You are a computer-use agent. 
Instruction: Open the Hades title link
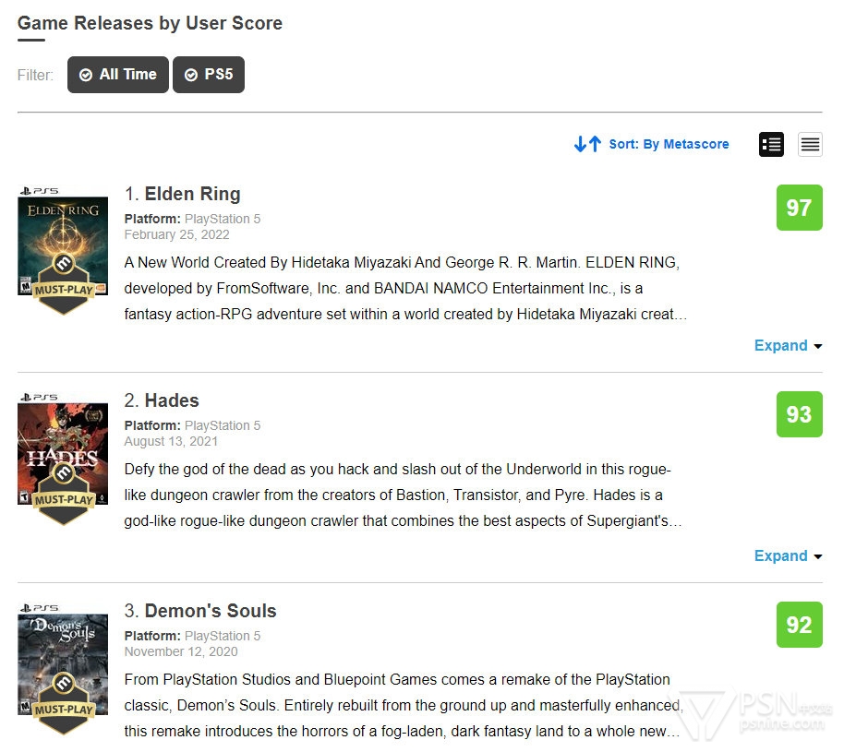click(172, 400)
